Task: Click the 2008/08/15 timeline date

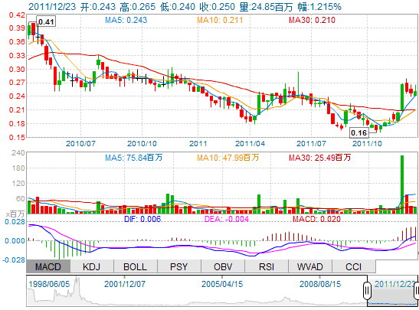Action: [320, 284]
